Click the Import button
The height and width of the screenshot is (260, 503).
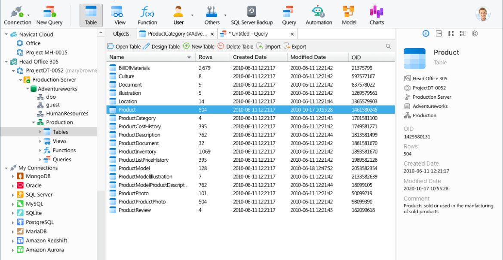coord(269,46)
